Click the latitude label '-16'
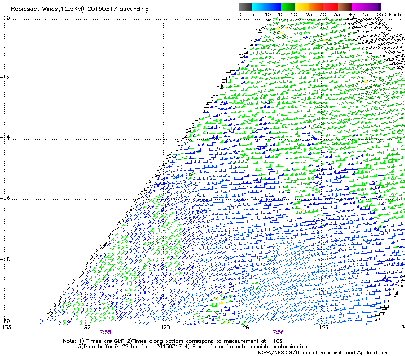This screenshot has height=356, width=405. pos(5,198)
